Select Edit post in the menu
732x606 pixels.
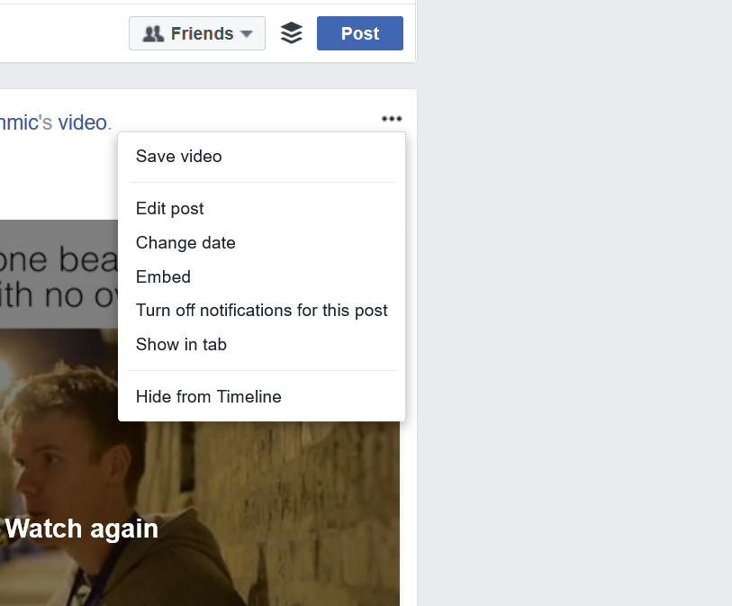[170, 209]
